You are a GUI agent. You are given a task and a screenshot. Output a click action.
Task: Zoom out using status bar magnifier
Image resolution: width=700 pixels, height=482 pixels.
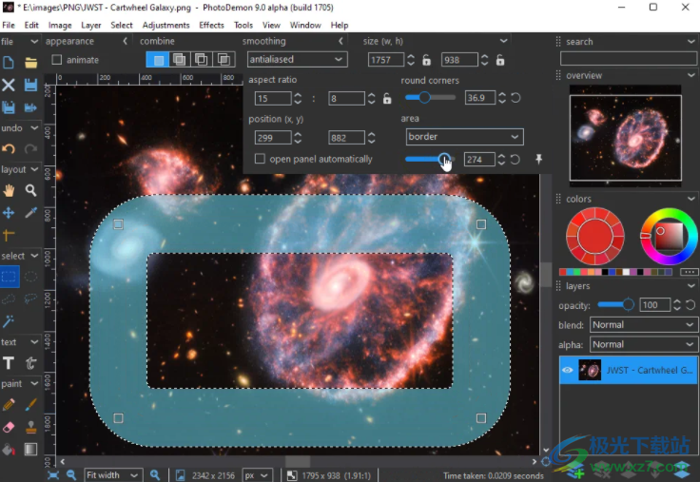coord(71,475)
